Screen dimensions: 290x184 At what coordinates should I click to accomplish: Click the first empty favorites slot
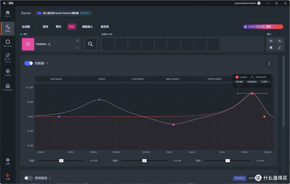coord(108,44)
